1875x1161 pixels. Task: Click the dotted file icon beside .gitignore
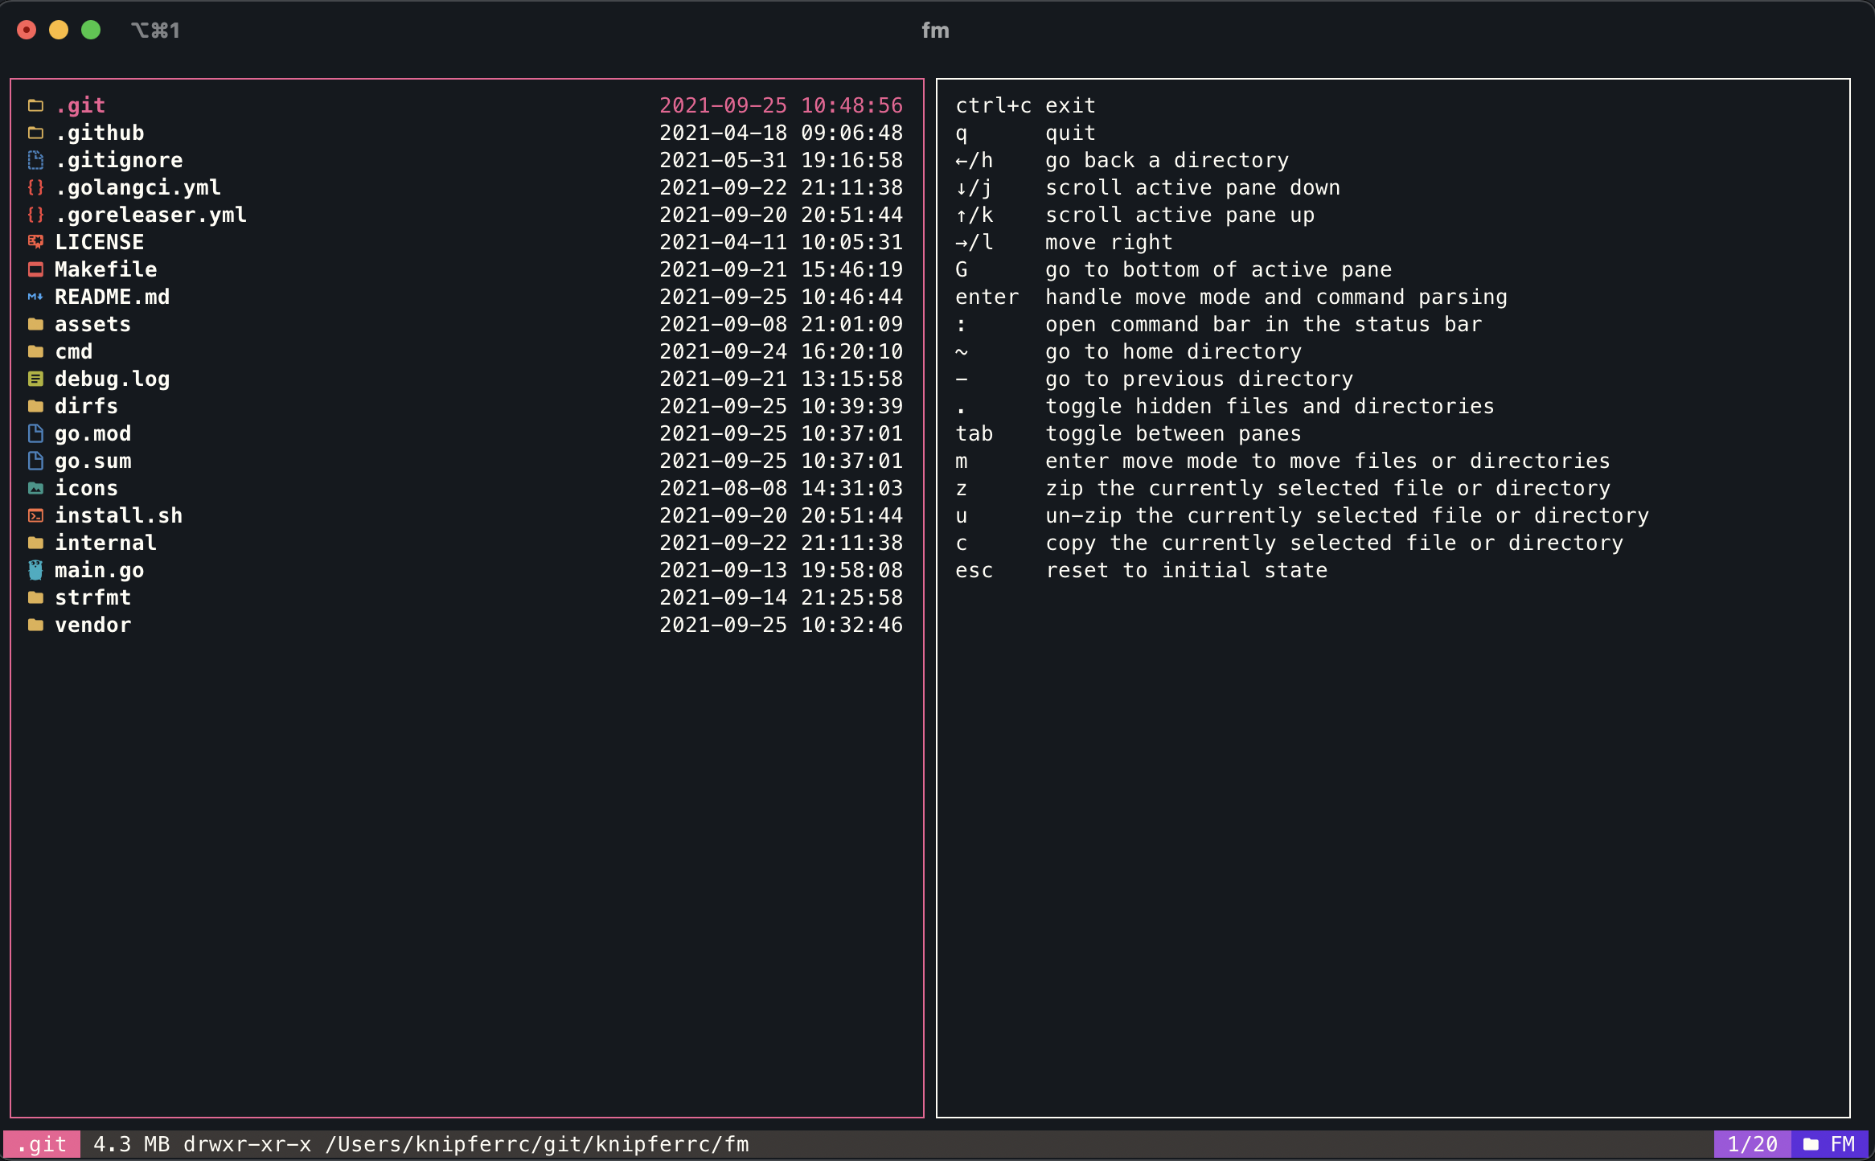35,160
